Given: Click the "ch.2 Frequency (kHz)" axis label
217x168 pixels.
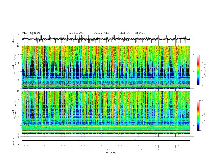Looking at the screenshot, I should point(14,109).
